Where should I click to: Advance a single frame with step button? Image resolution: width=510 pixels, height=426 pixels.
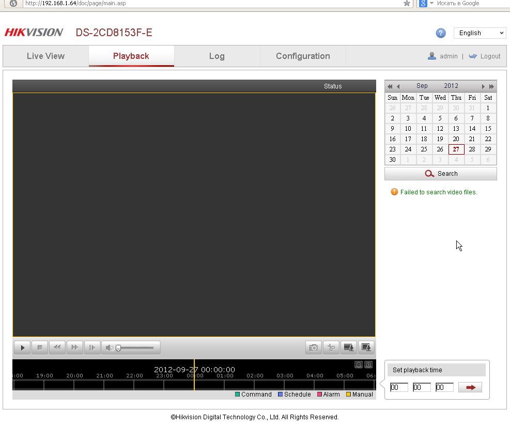tap(92, 347)
